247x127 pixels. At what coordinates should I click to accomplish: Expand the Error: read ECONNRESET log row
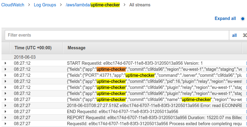[x=5, y=106]
